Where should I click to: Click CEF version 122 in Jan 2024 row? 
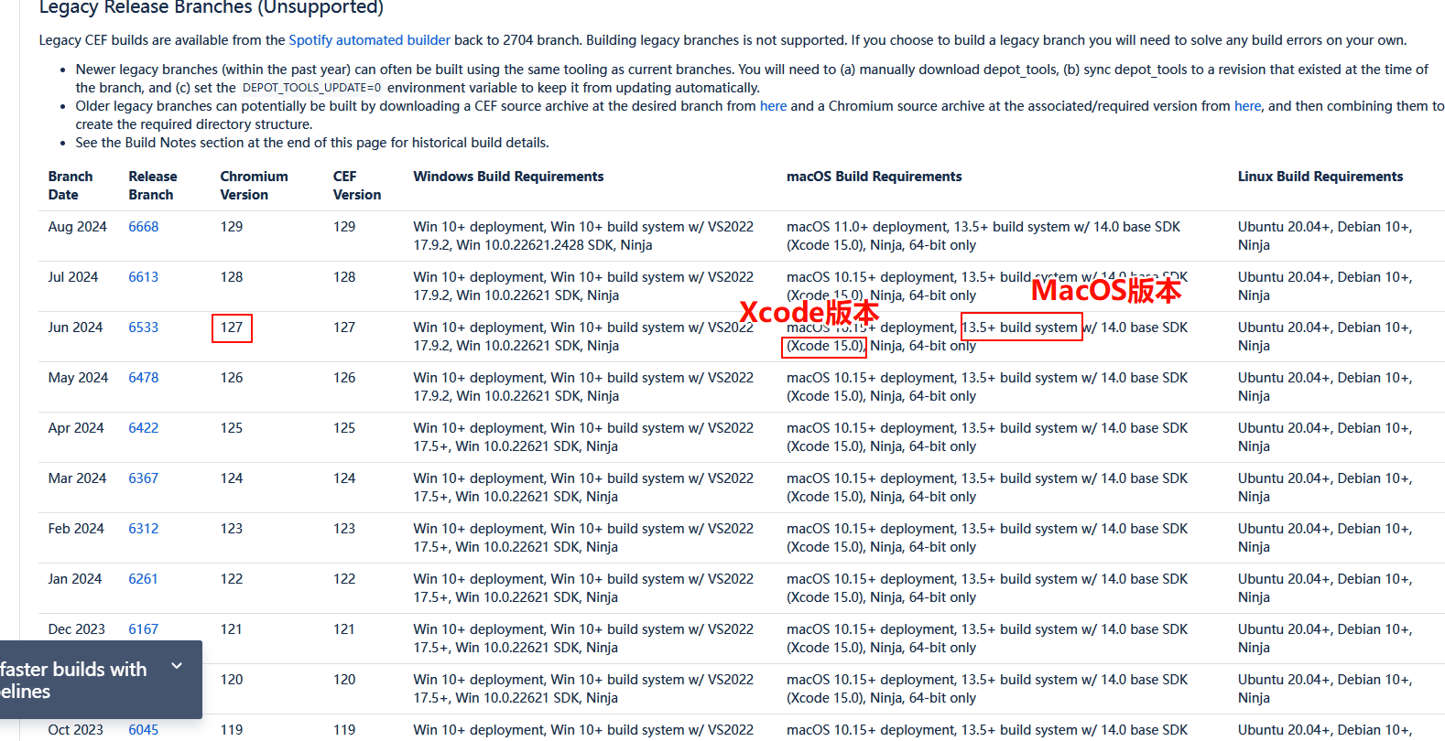344,579
